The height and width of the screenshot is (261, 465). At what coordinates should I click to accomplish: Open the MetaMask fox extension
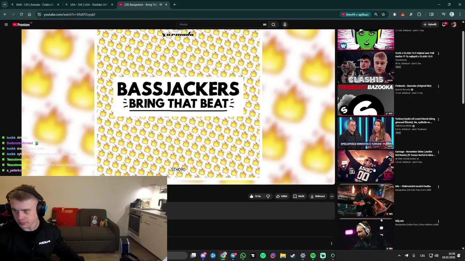403,14
